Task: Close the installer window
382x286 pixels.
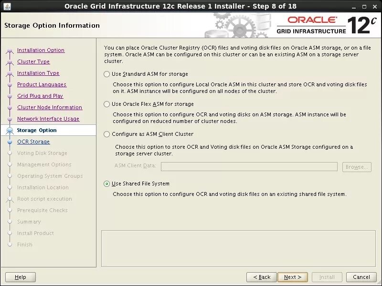Action: pyautogui.click(x=375, y=7)
